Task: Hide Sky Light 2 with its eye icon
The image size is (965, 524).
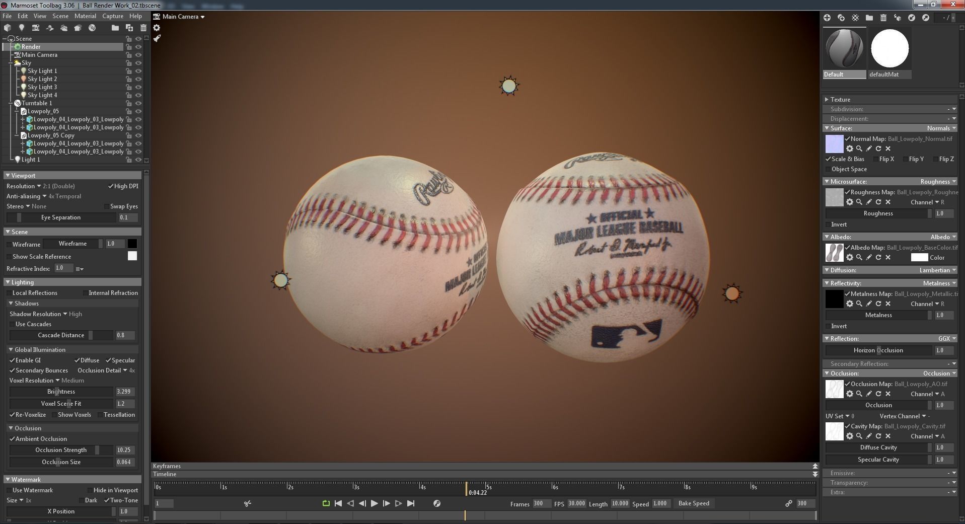Action: [138, 79]
